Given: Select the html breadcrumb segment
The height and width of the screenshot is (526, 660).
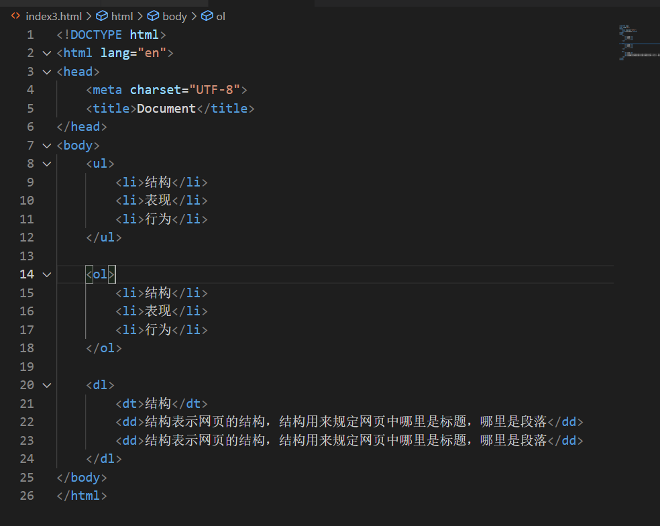Looking at the screenshot, I should [122, 16].
